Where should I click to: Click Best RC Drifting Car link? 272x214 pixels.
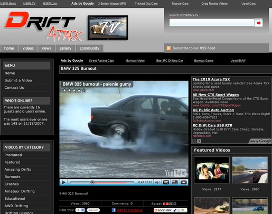tap(170, 61)
